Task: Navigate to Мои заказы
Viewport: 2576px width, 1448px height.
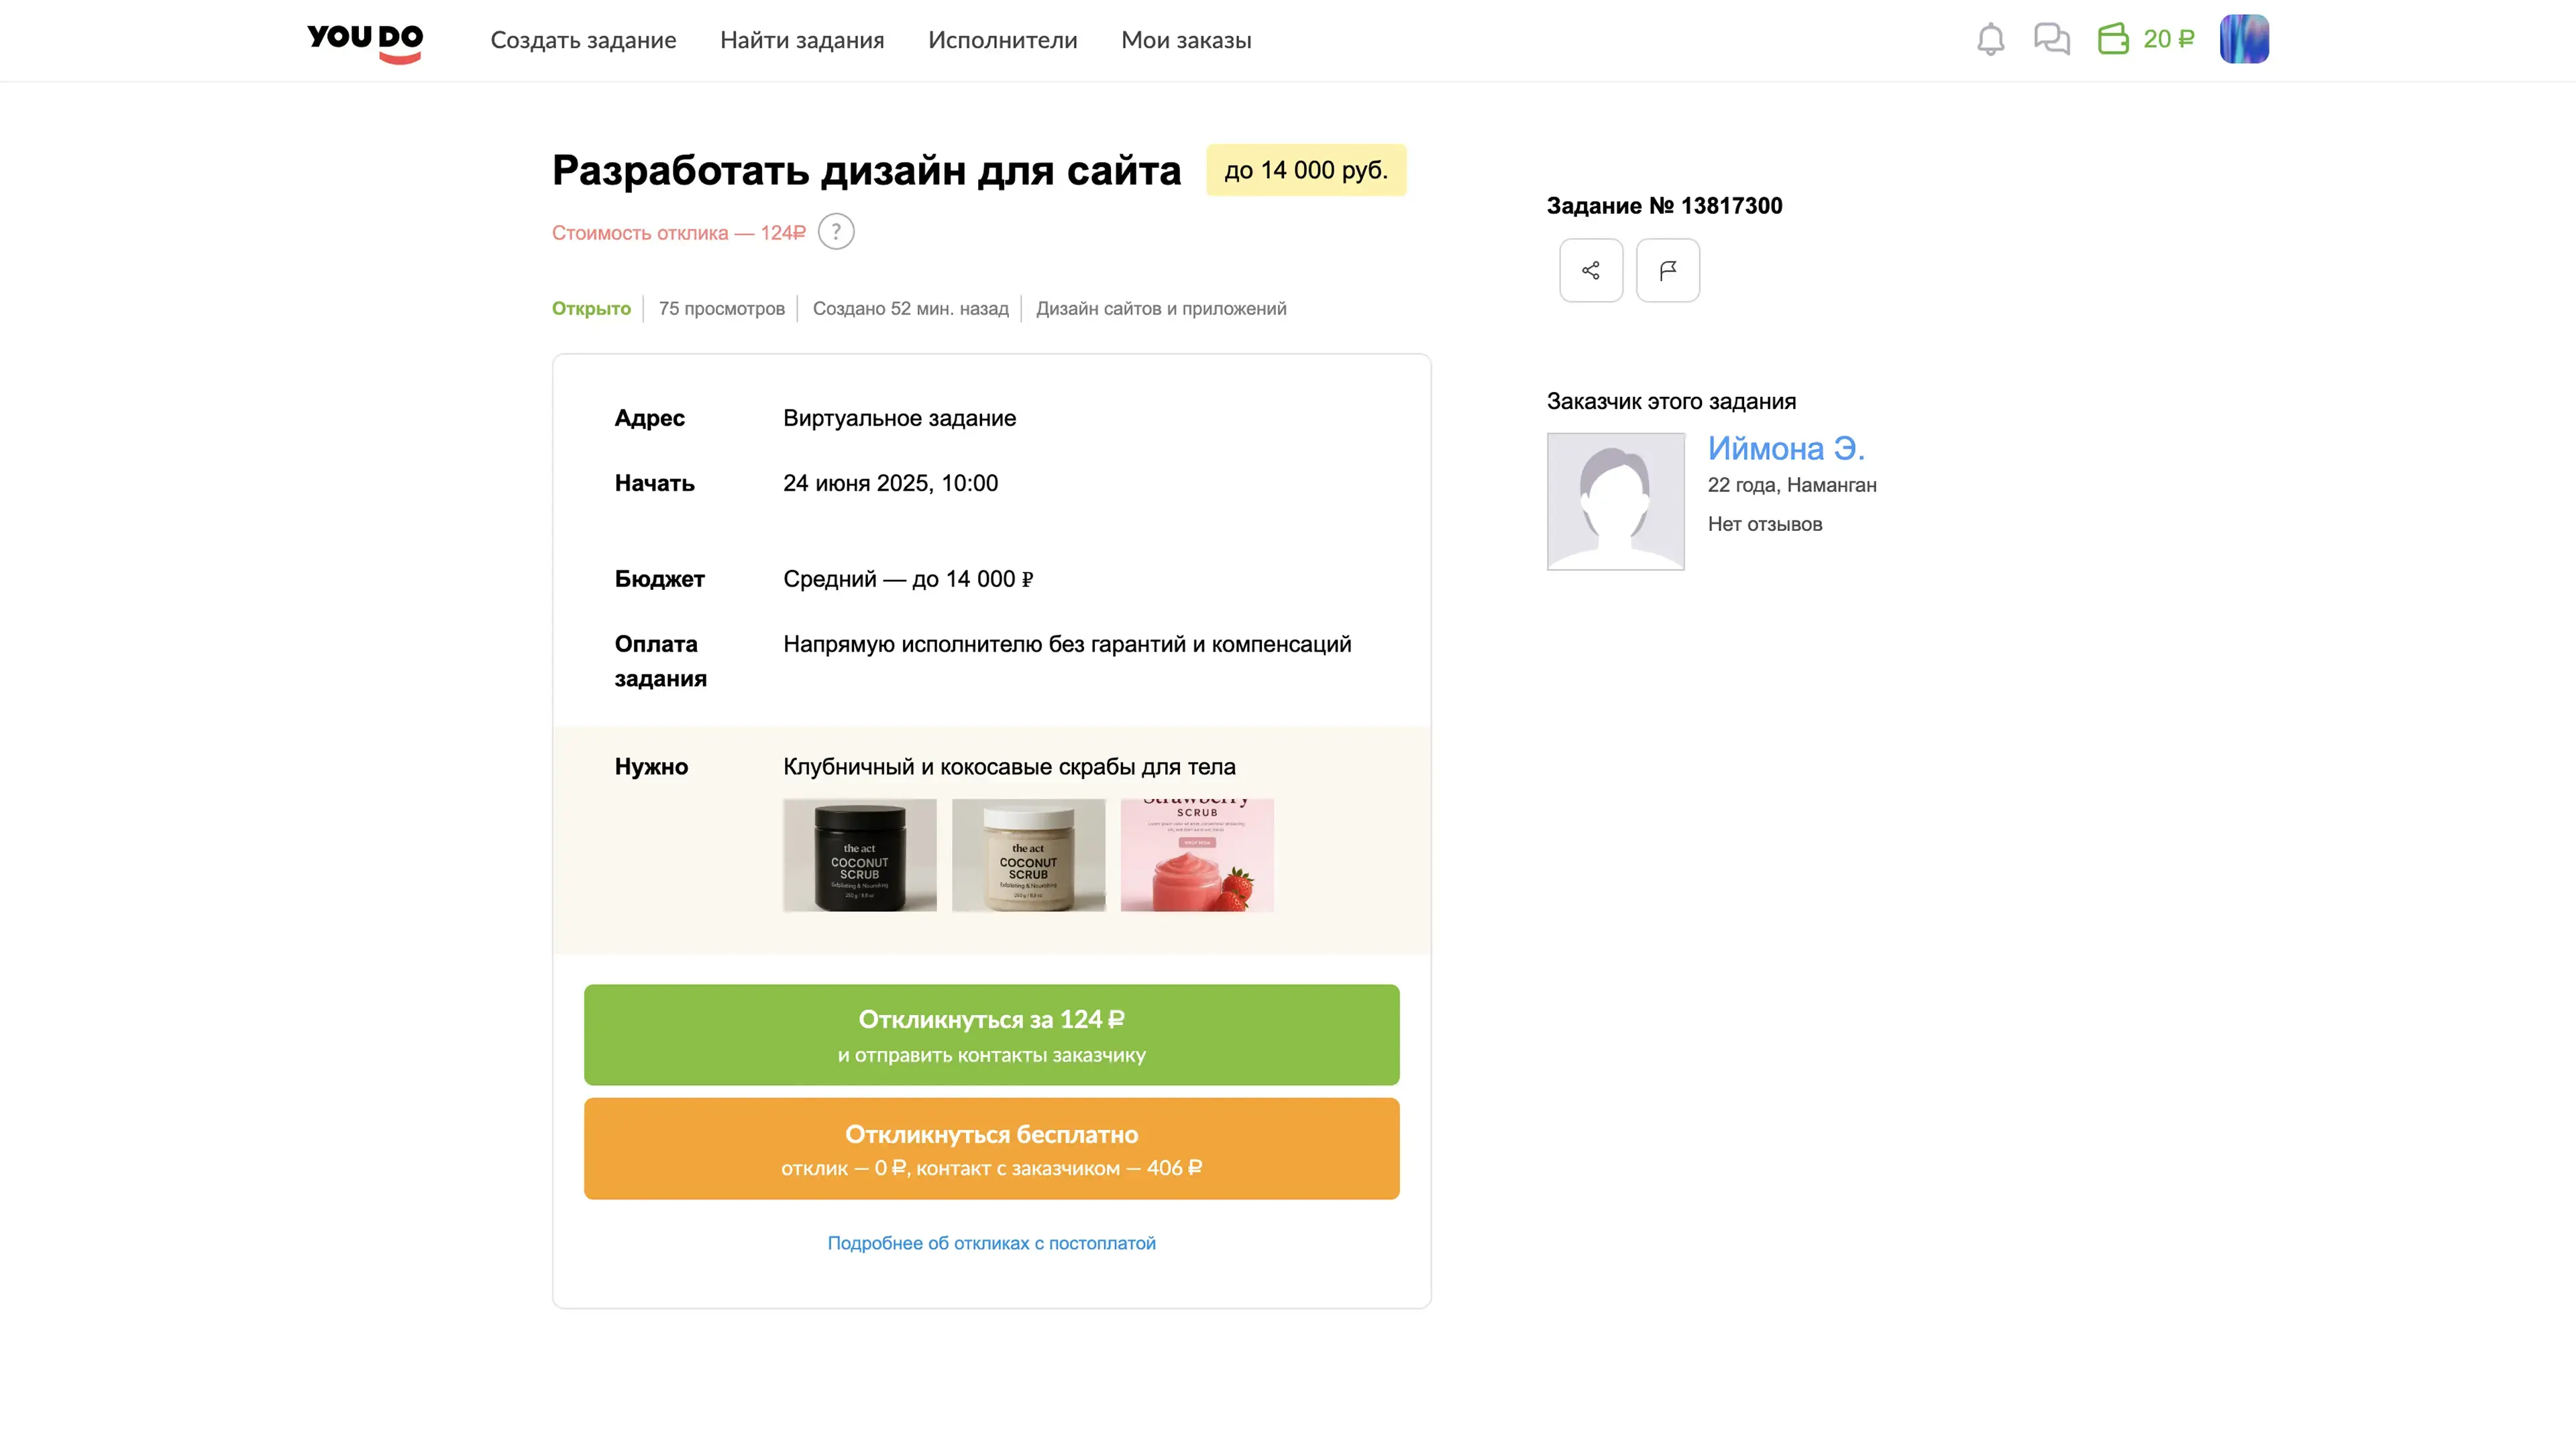Action: [x=1186, y=40]
